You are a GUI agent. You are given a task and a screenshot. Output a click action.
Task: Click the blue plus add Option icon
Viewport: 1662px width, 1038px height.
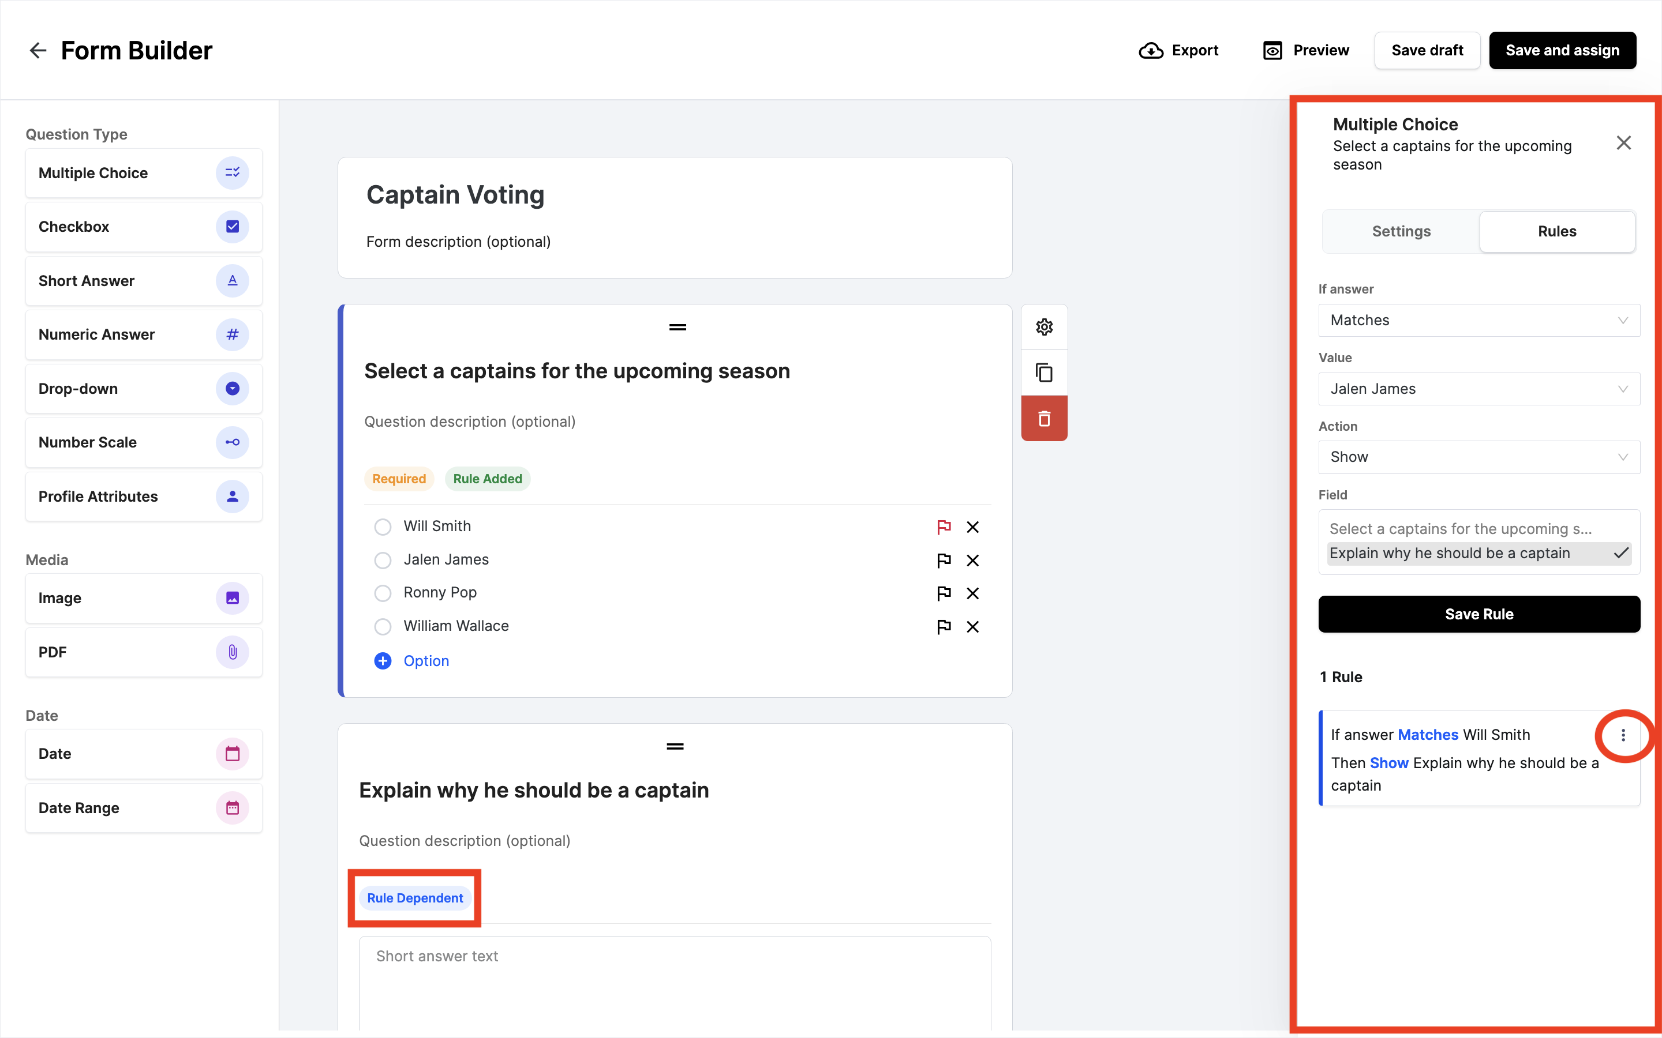coord(383,660)
